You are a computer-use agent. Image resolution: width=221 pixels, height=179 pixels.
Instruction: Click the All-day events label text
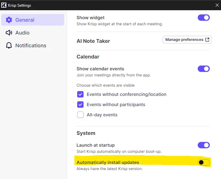click(102, 115)
